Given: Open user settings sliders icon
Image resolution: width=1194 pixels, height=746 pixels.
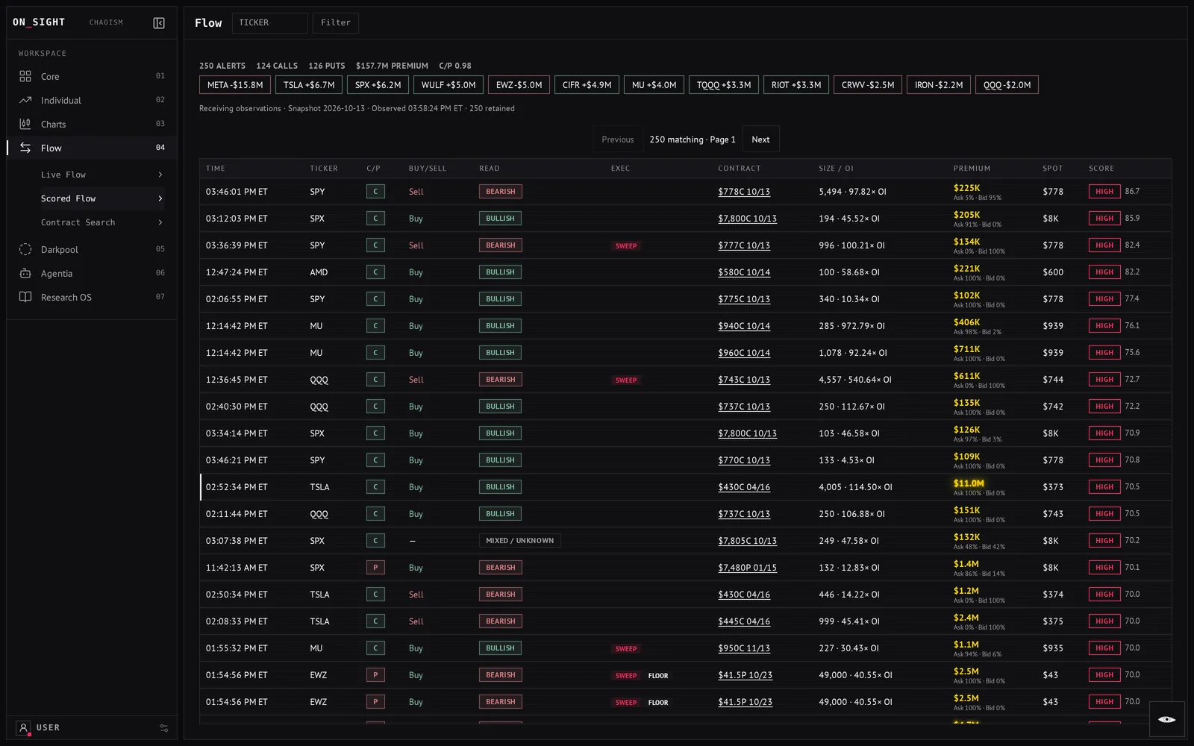Looking at the screenshot, I should pos(164,728).
